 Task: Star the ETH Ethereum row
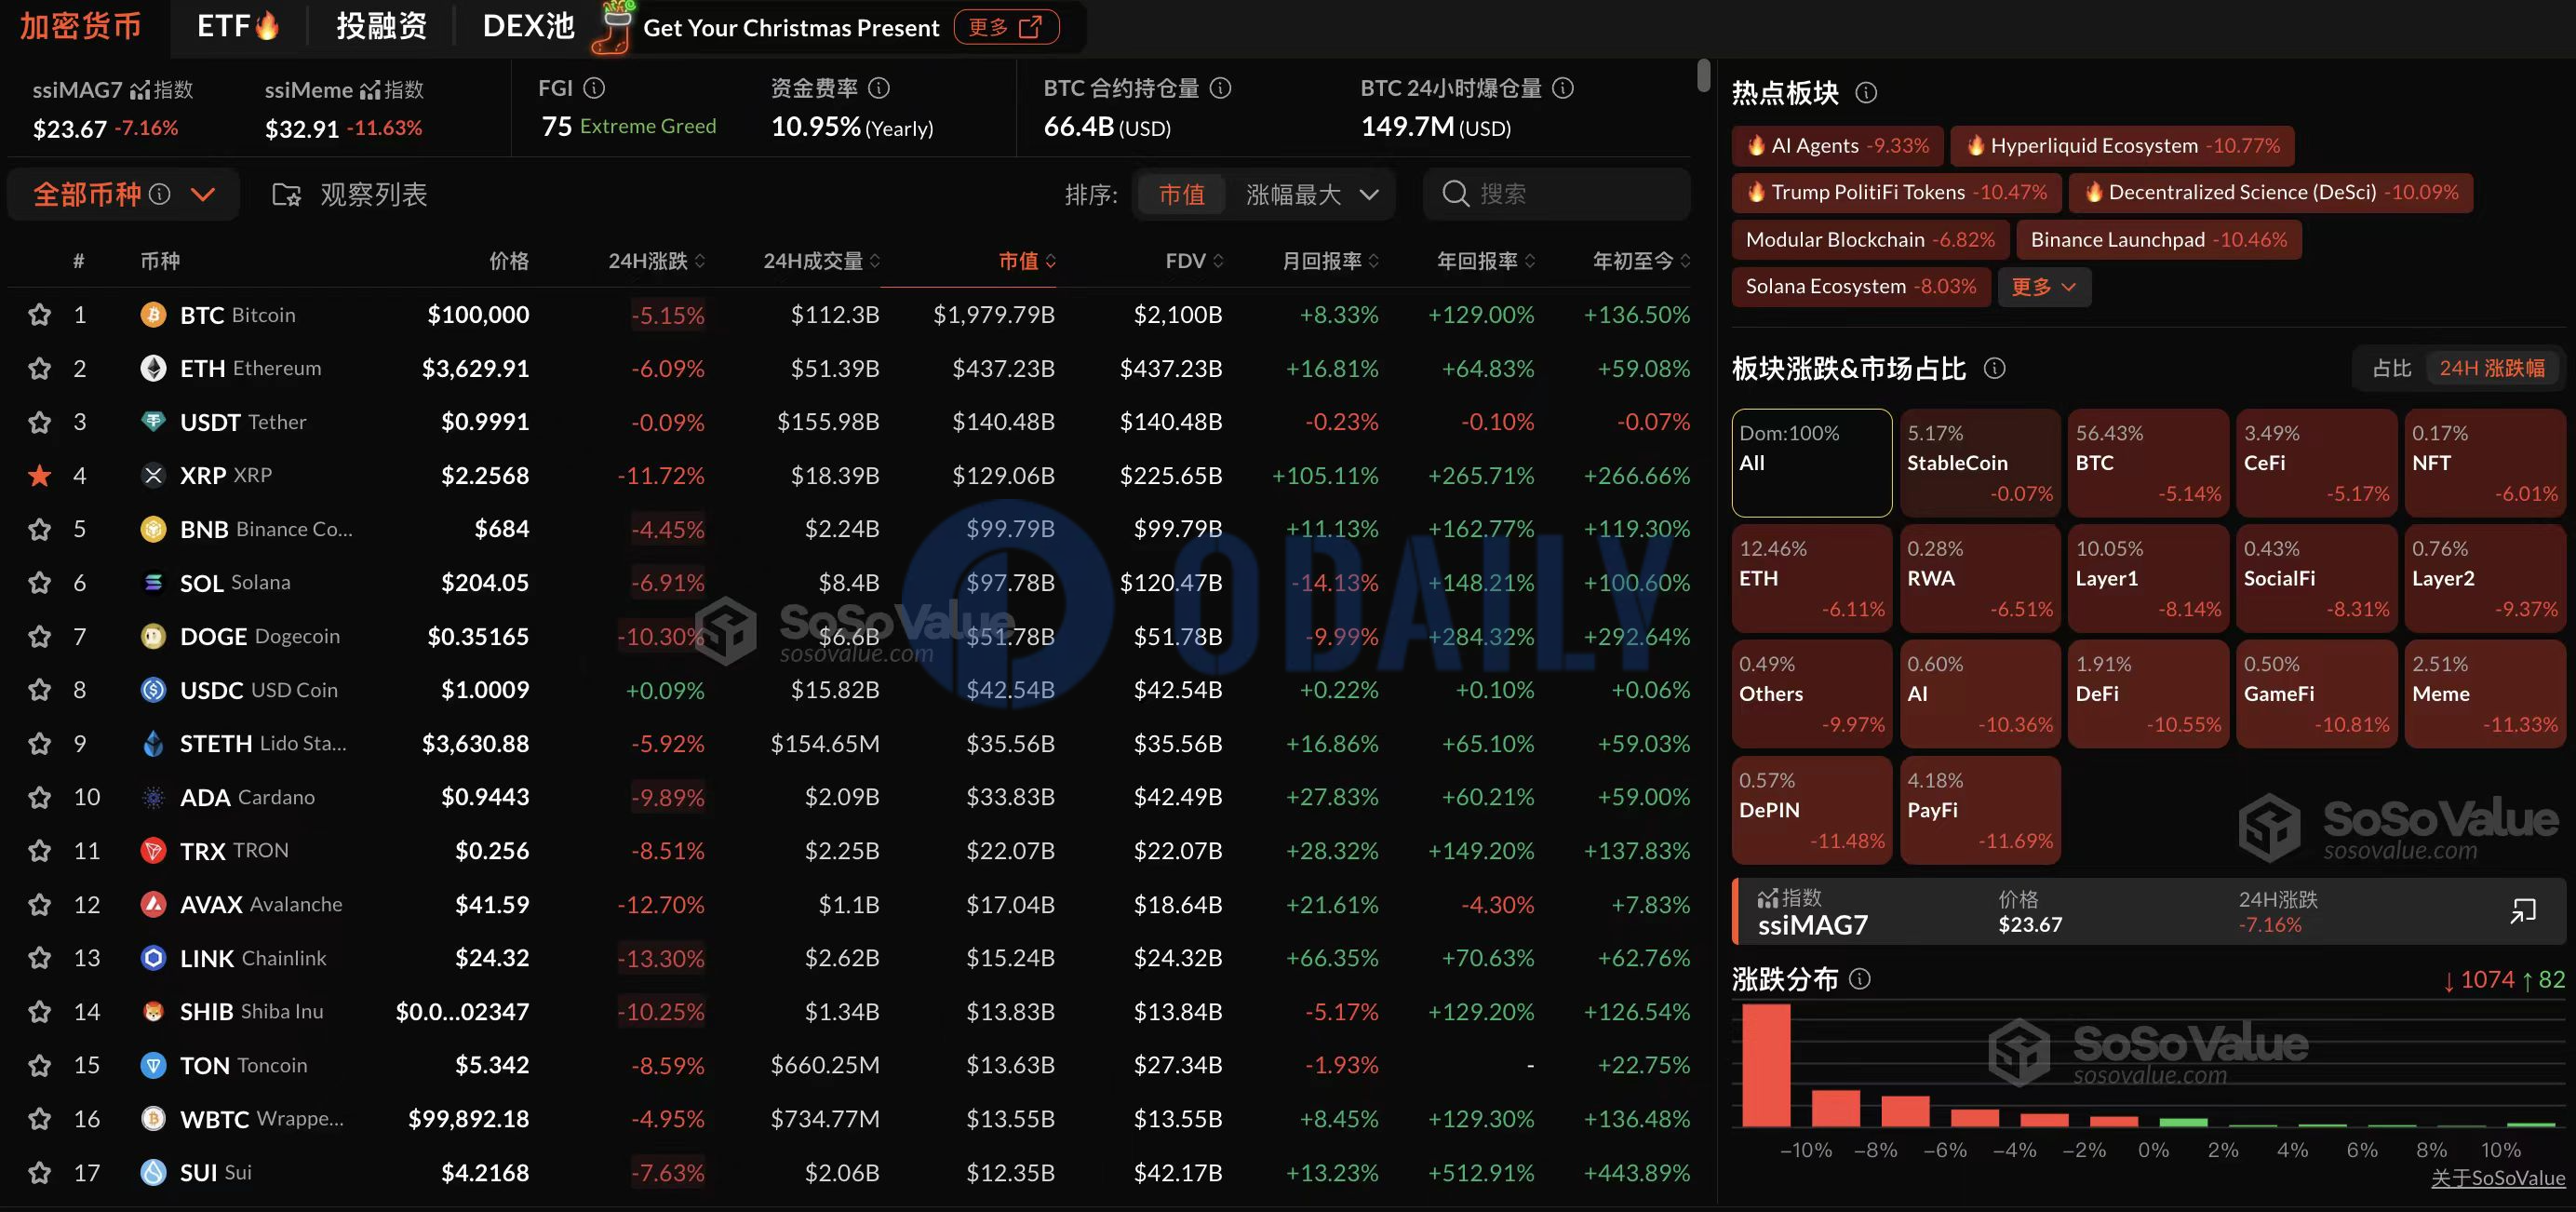[39, 369]
